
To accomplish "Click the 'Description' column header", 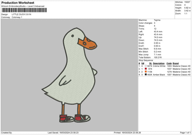I will [159, 63].
